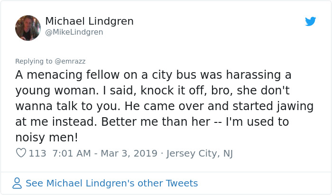Open Michael Lindgren's profile avatar

pyautogui.click(x=28, y=28)
